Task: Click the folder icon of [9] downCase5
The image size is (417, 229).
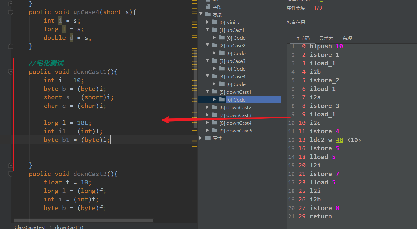Action: pyautogui.click(x=215, y=131)
